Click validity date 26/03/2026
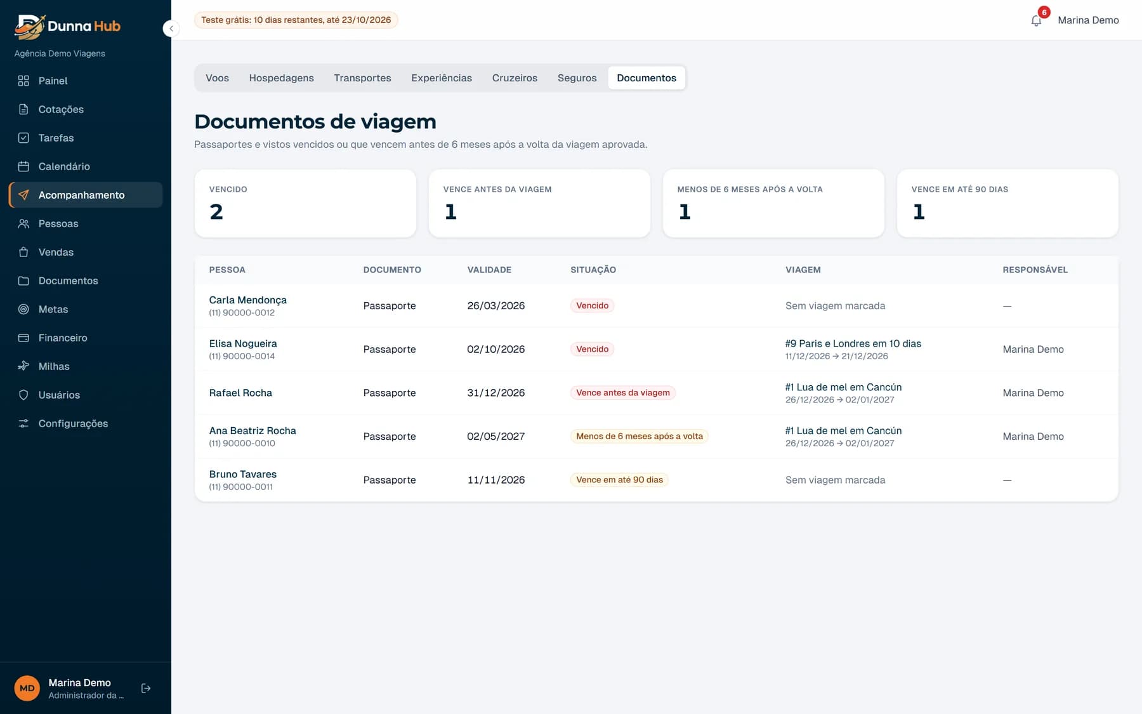The width and height of the screenshot is (1142, 714). pyautogui.click(x=496, y=306)
